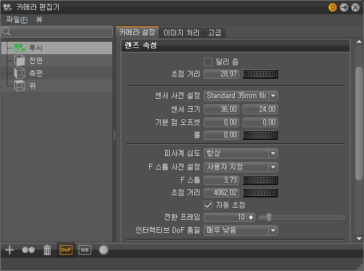Toggle the DoF depth of field button

[x=66, y=250]
